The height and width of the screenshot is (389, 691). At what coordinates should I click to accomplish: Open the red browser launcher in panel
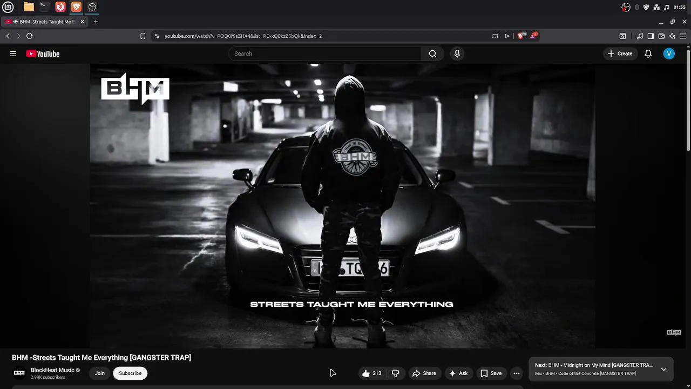pos(60,7)
